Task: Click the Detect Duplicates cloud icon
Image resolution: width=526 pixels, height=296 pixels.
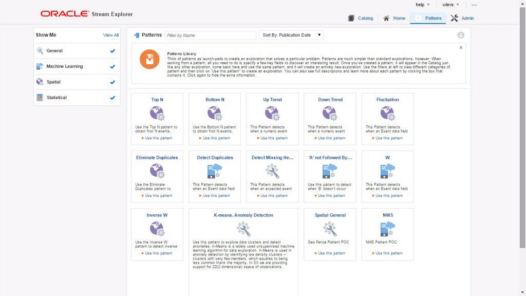Action: point(215,171)
